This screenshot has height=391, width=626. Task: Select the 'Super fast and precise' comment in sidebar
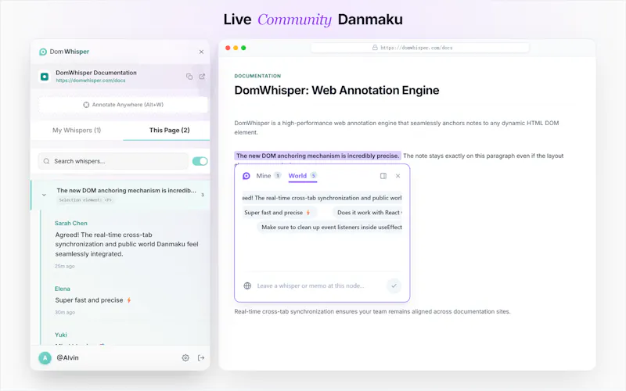tap(93, 300)
